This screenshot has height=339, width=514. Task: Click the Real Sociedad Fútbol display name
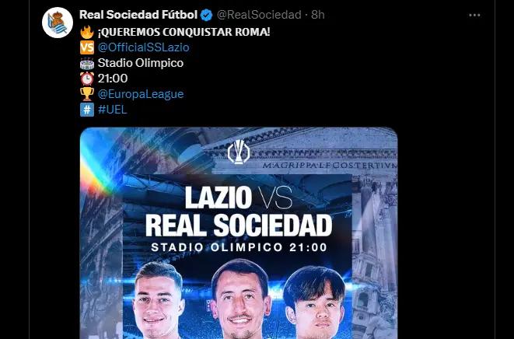pyautogui.click(x=138, y=15)
